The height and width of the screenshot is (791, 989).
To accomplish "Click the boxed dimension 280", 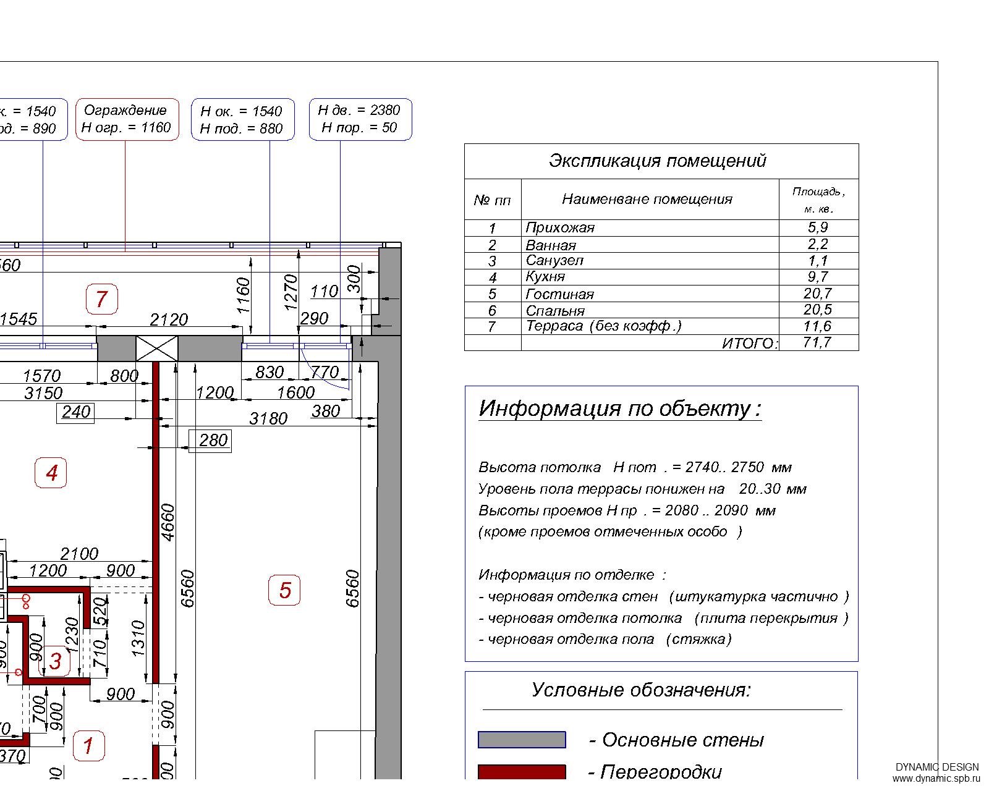I will (x=210, y=441).
